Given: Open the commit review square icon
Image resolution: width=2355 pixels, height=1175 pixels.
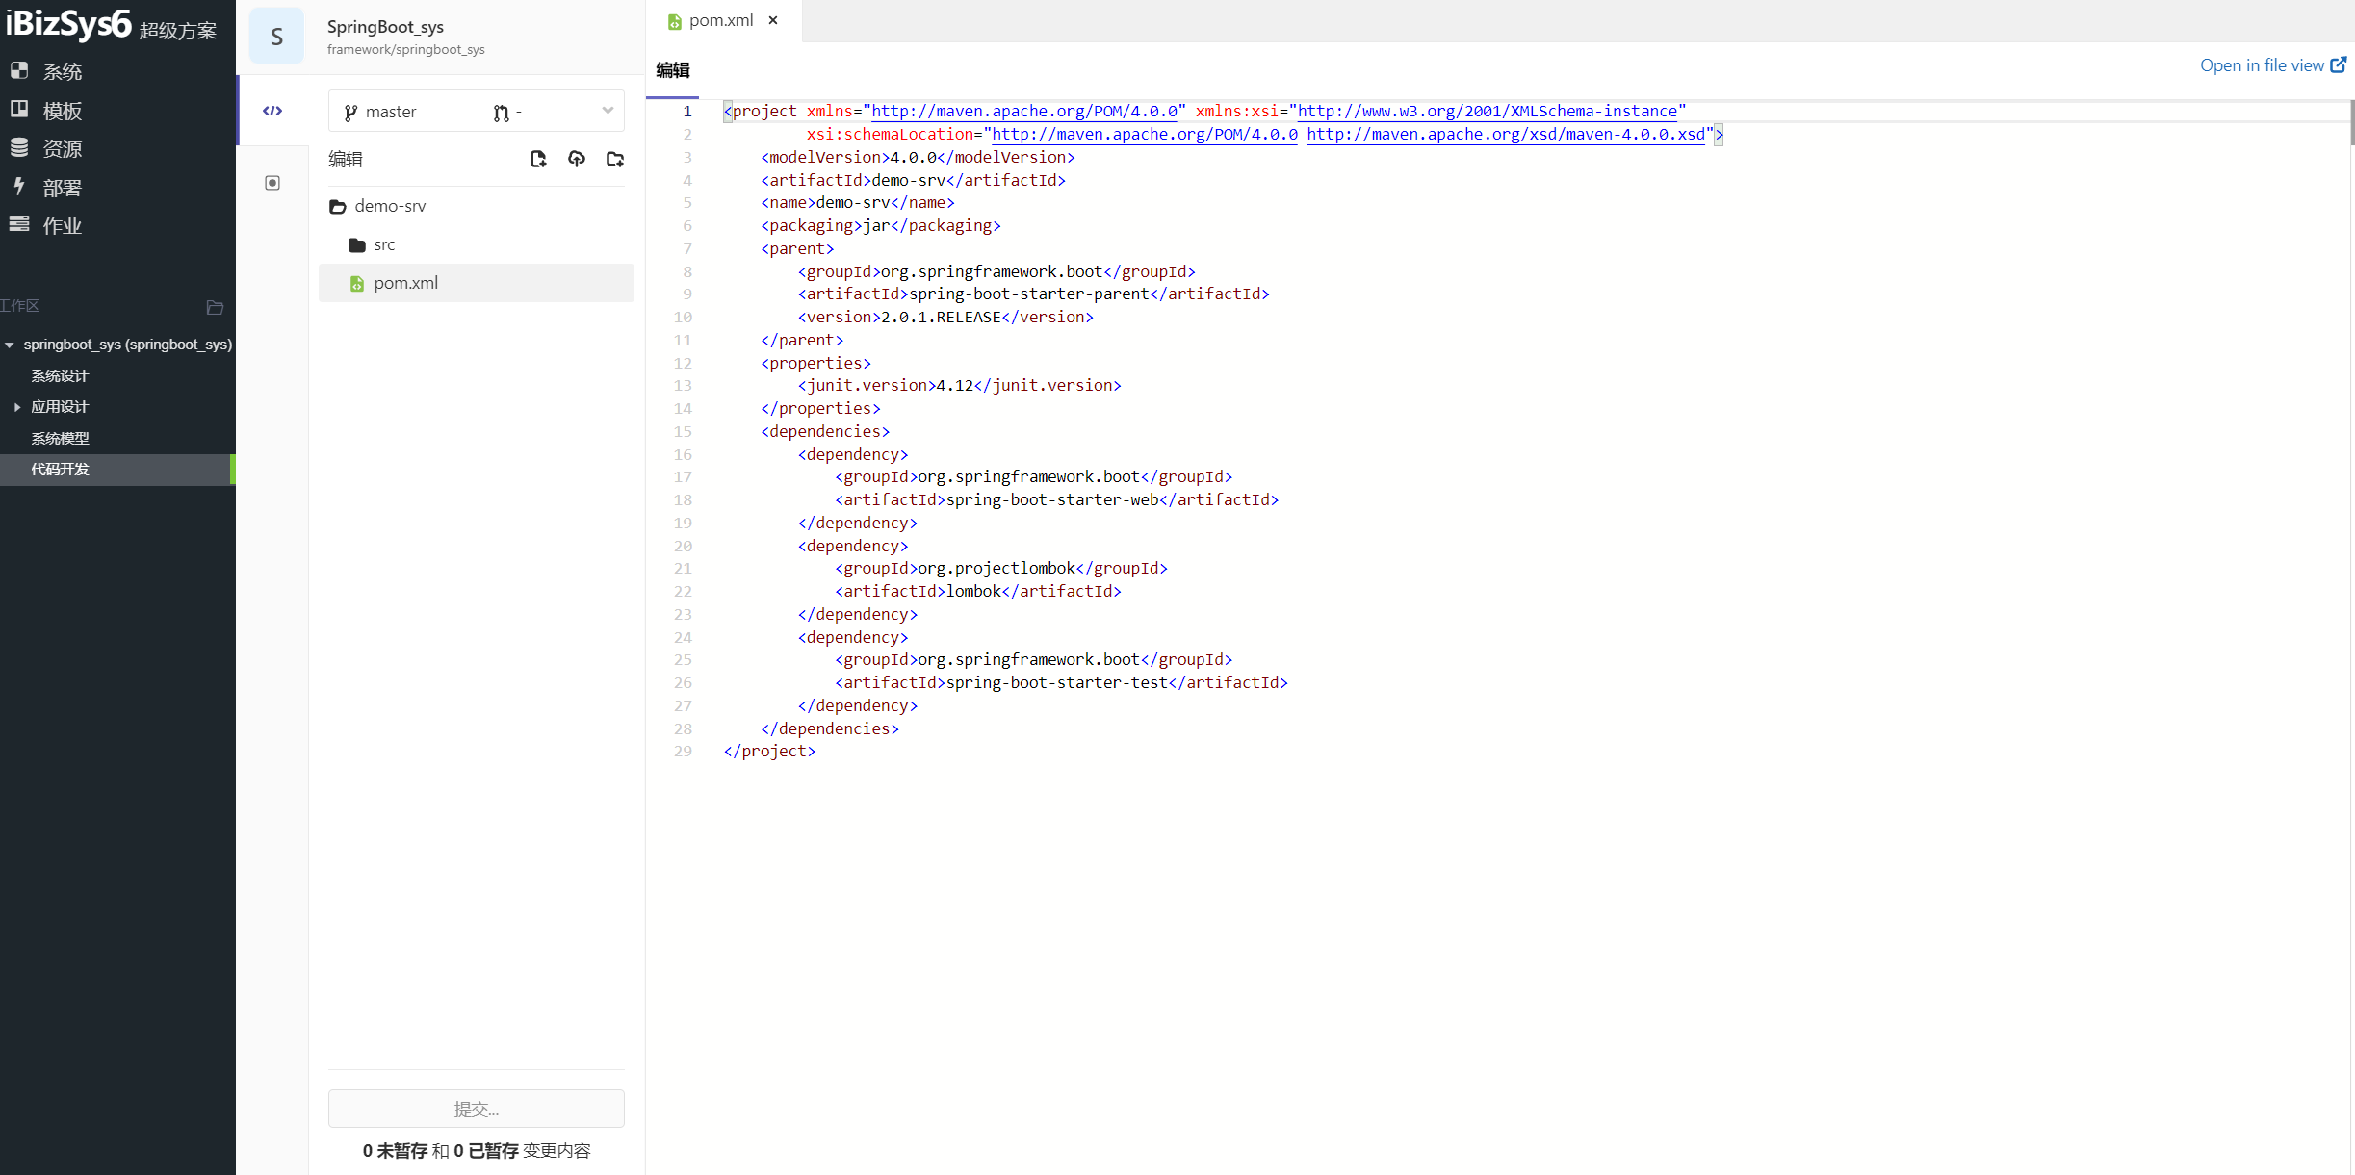Looking at the screenshot, I should [272, 183].
